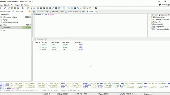
Task: Expand musteri içindeki sütunlar node
Action: click(x=149, y=15)
